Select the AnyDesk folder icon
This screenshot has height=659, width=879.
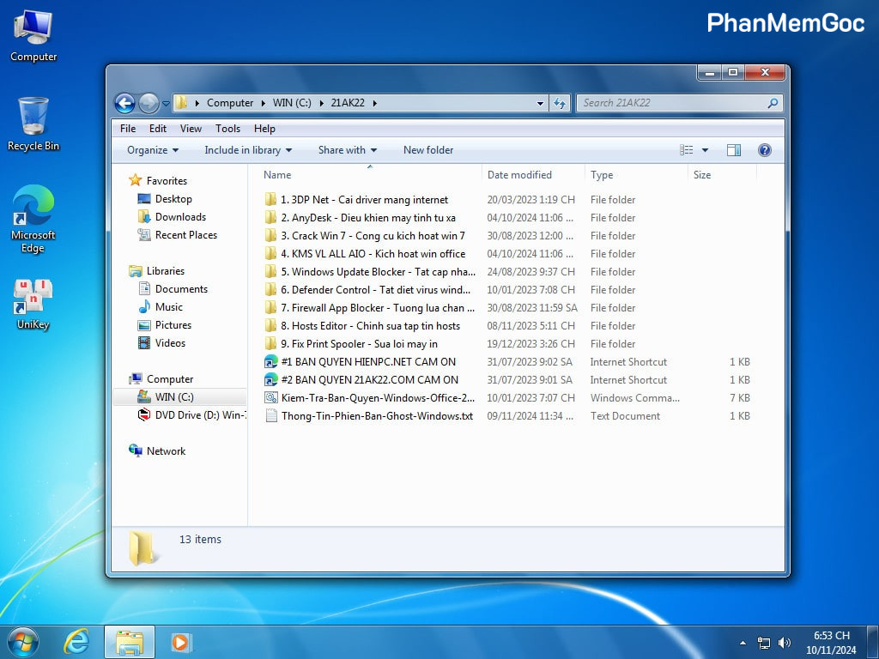[x=271, y=218]
